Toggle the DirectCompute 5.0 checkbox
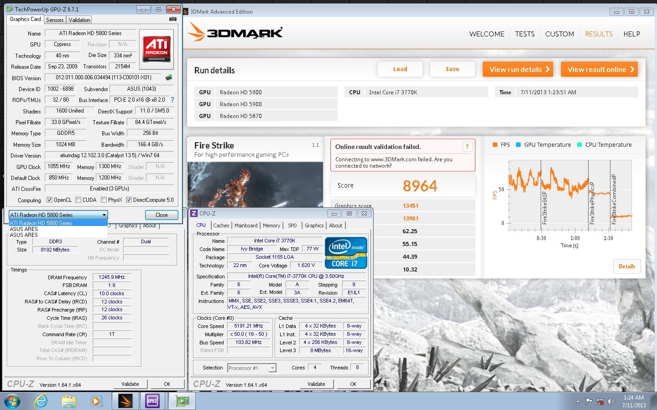Screen dimensions: 657x410 pyautogui.click(x=129, y=200)
